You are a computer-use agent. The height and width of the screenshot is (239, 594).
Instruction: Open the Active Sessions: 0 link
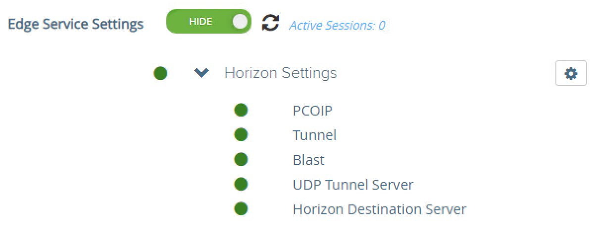(x=337, y=25)
